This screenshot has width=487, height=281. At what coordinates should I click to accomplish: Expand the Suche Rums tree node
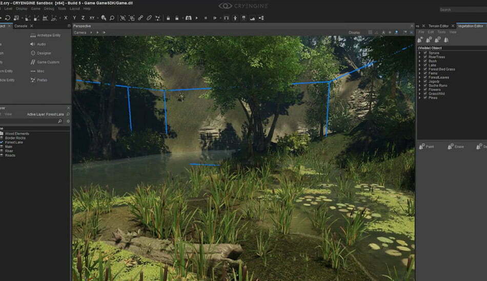tap(420, 86)
